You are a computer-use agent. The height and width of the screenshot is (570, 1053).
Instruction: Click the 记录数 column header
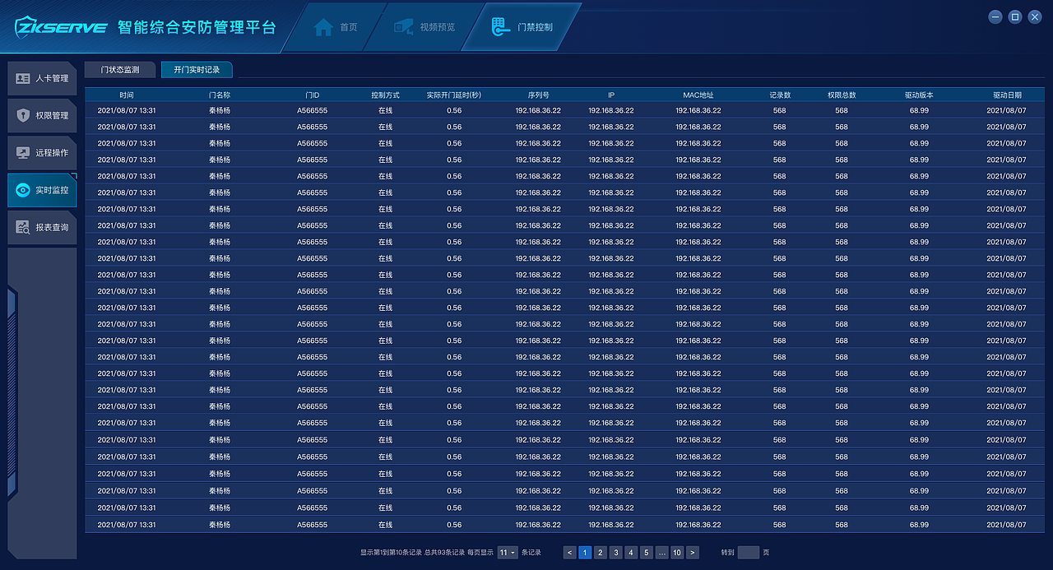[x=780, y=95]
